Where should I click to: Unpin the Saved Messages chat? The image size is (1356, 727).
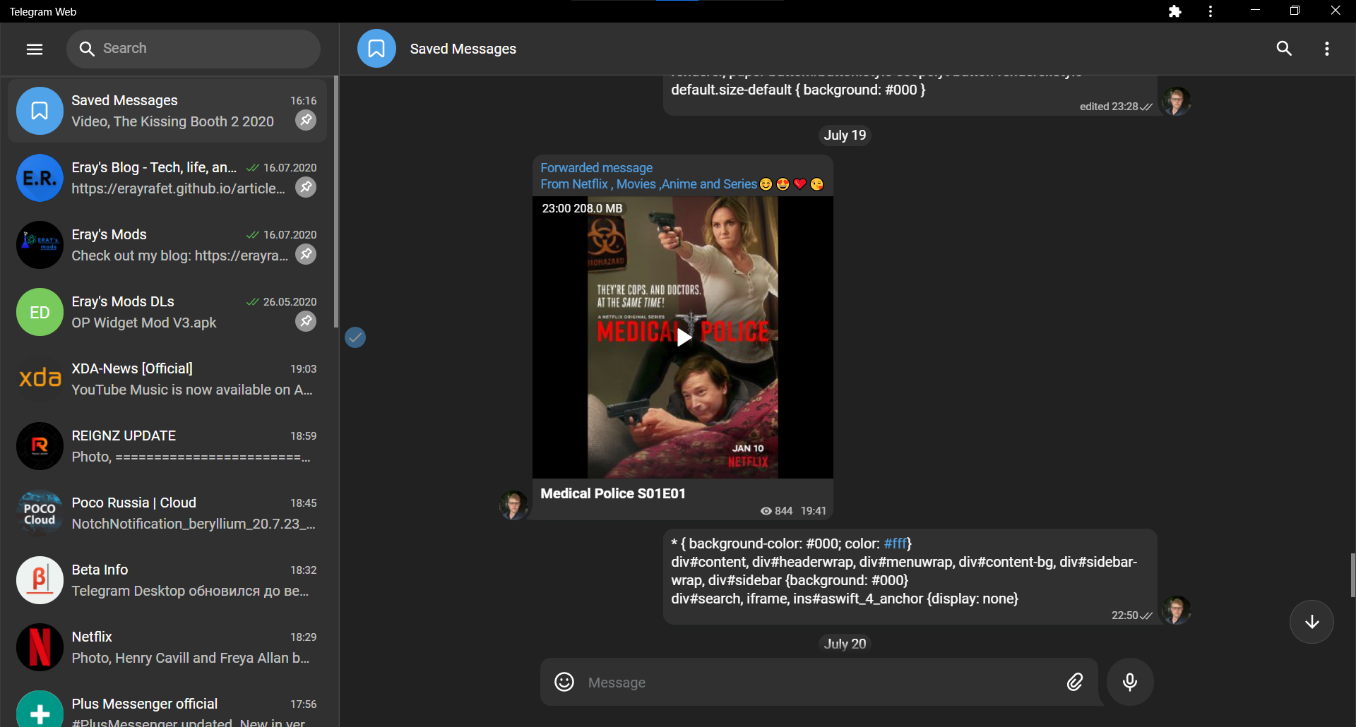point(305,120)
